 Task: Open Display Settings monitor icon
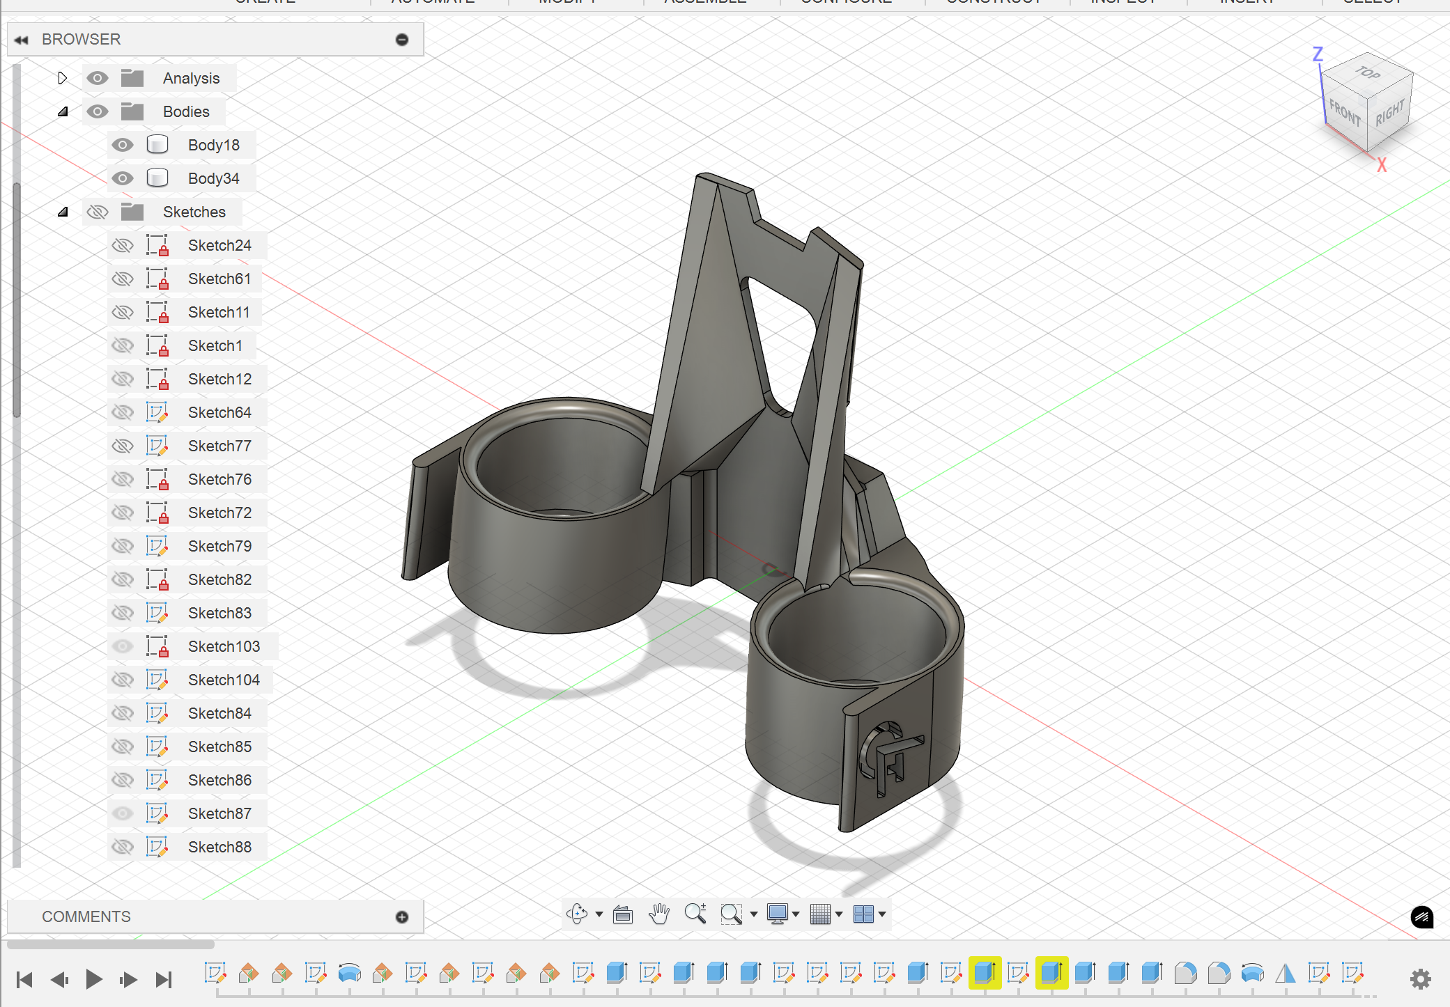coord(777,914)
